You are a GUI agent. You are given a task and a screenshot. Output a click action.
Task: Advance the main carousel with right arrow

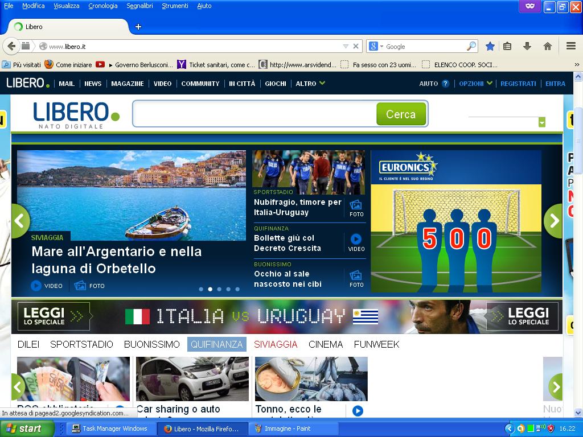(x=553, y=221)
